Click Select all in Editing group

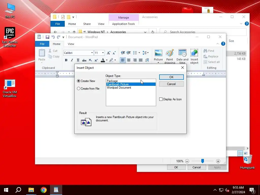point(212,62)
